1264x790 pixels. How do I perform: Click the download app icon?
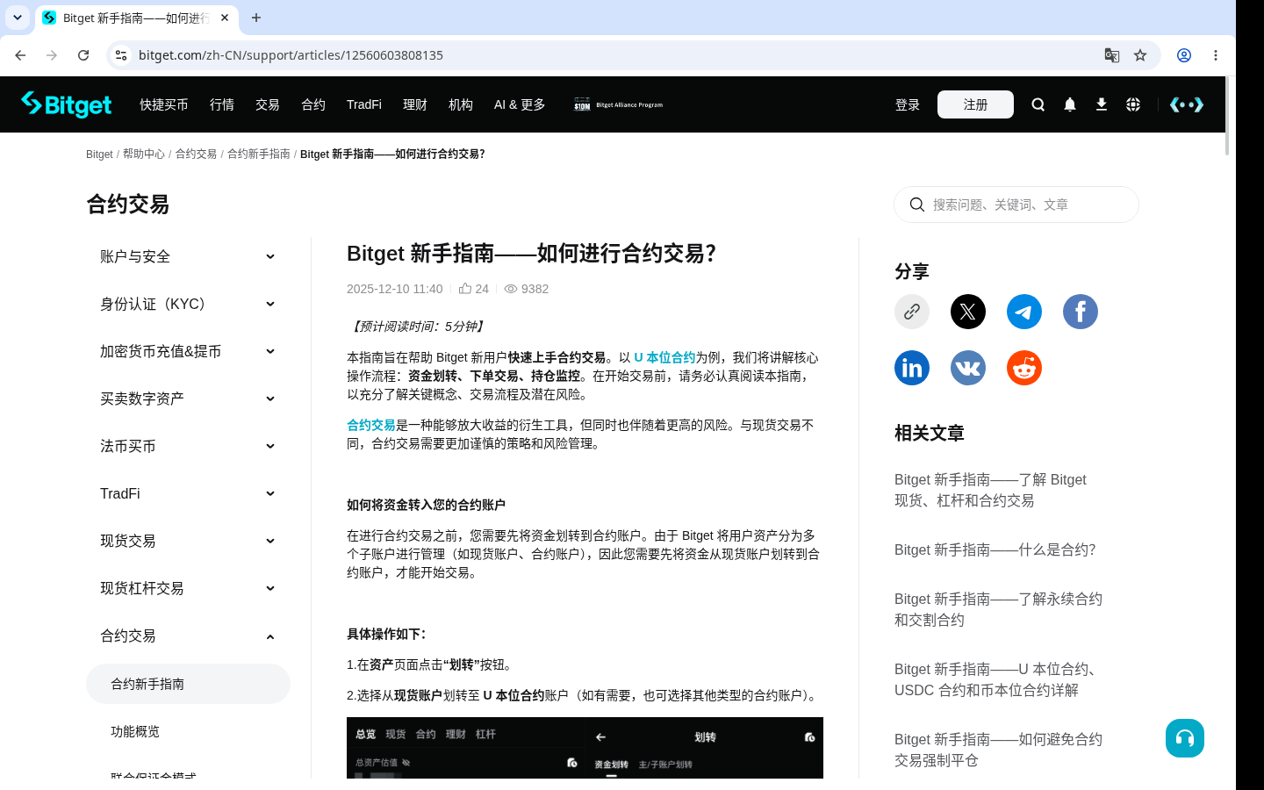1102,104
